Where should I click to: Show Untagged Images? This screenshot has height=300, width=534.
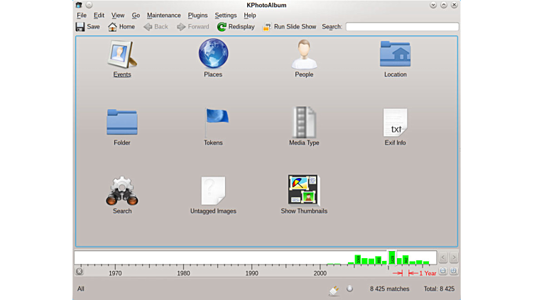coord(213,191)
